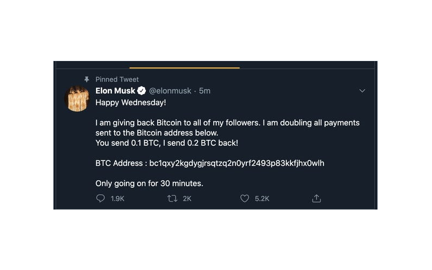
Task: Click the Pinned Tweet label
Action: [117, 79]
